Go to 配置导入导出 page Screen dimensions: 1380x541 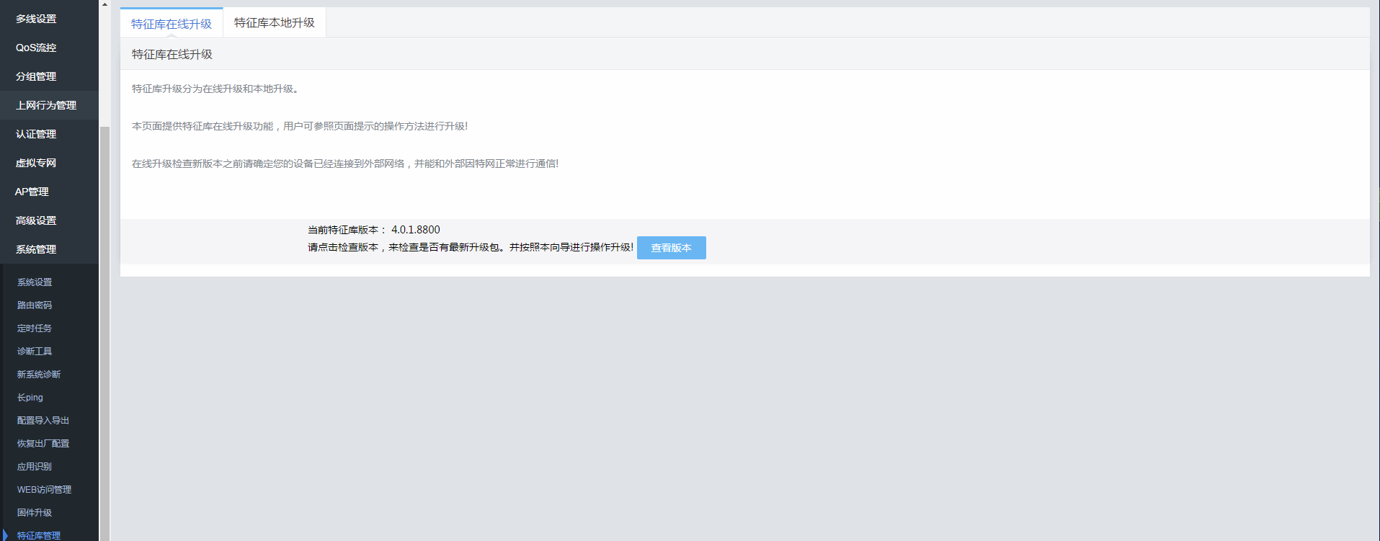coord(43,421)
